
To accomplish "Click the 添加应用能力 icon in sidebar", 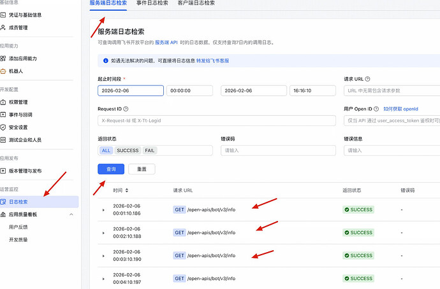I will click(5, 59).
